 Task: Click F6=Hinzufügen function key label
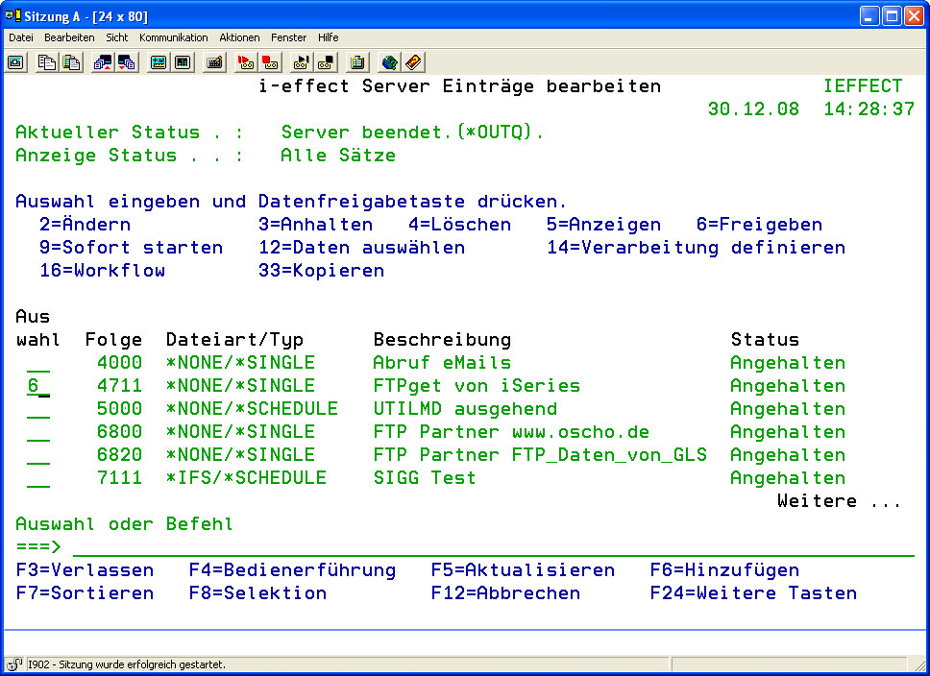click(x=724, y=570)
